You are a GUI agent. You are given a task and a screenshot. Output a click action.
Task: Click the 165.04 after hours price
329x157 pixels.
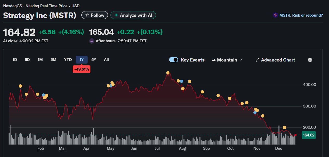pos(102,32)
